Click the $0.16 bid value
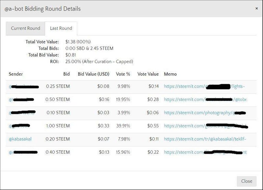The width and height of the screenshot is (263, 190). click(x=104, y=99)
